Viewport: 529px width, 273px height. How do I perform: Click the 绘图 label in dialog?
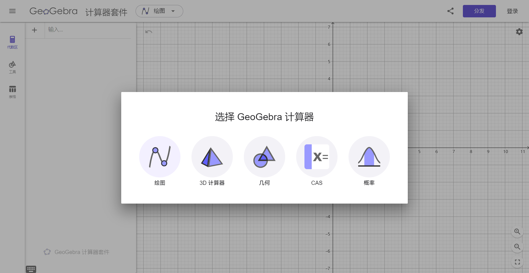click(x=160, y=183)
